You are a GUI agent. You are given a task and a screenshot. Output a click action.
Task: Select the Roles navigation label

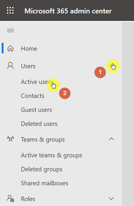click(28, 199)
